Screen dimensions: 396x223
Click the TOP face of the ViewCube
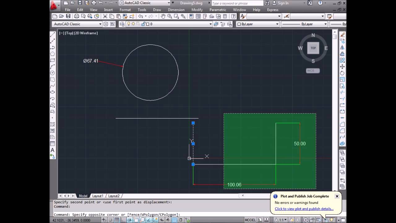313,48
